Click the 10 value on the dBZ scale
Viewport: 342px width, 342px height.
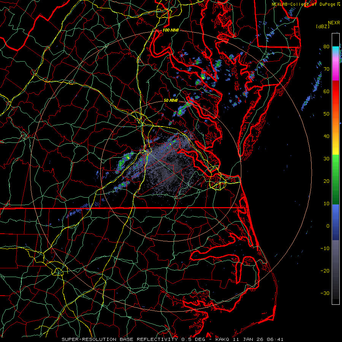coord(326,204)
